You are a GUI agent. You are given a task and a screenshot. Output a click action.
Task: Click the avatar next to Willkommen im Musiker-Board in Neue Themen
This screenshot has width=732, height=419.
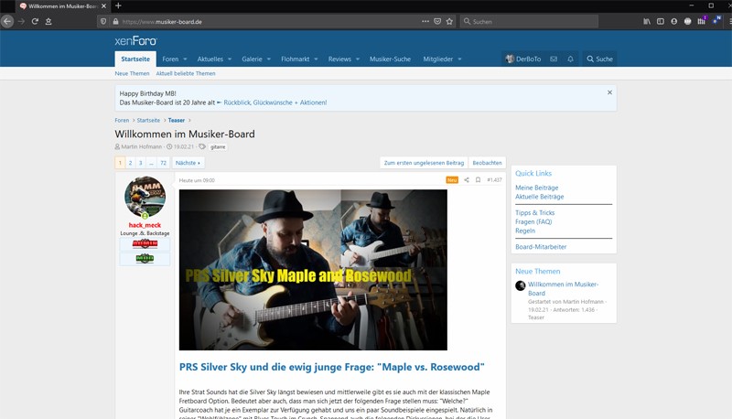click(x=521, y=285)
